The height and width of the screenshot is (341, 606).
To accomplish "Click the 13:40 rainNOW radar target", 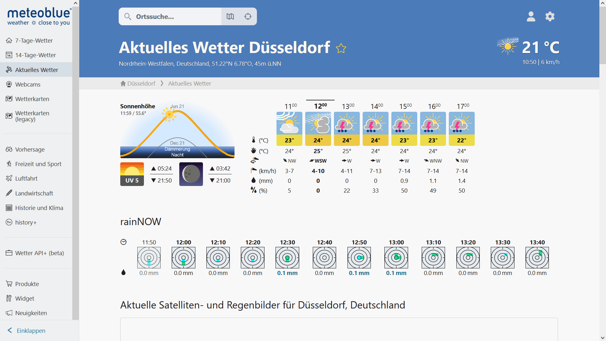I will [x=537, y=258].
